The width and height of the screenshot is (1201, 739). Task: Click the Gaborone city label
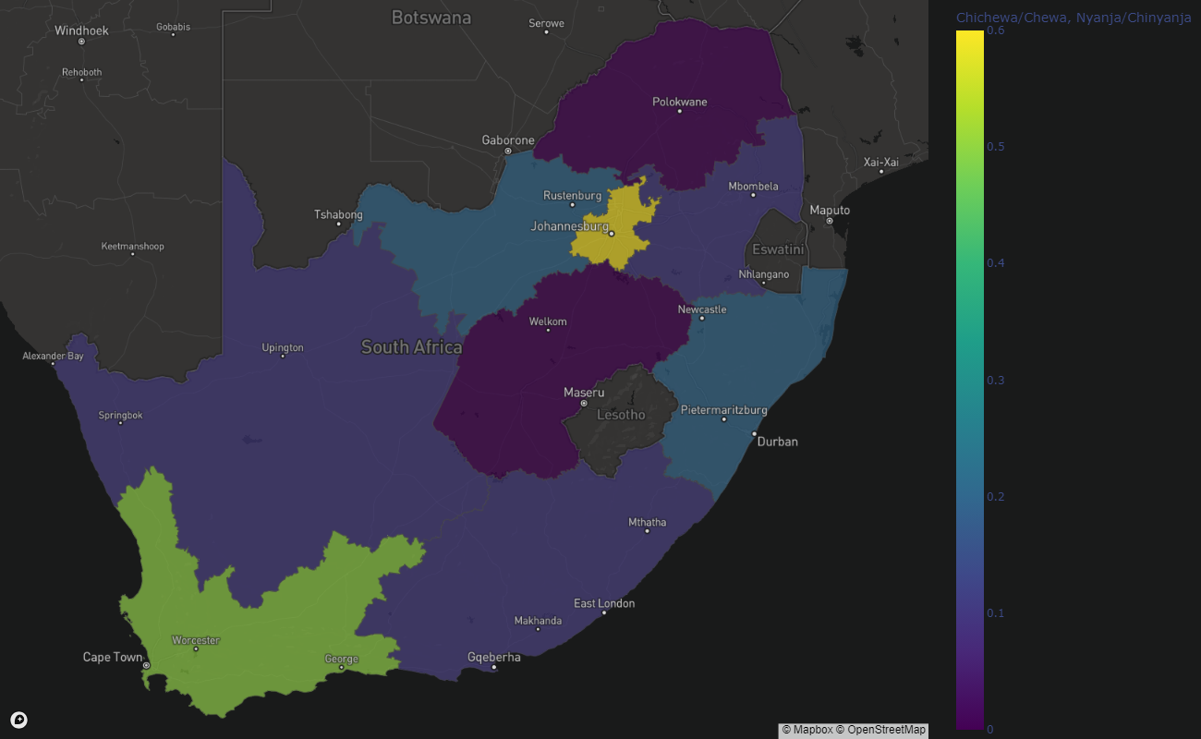click(x=508, y=140)
